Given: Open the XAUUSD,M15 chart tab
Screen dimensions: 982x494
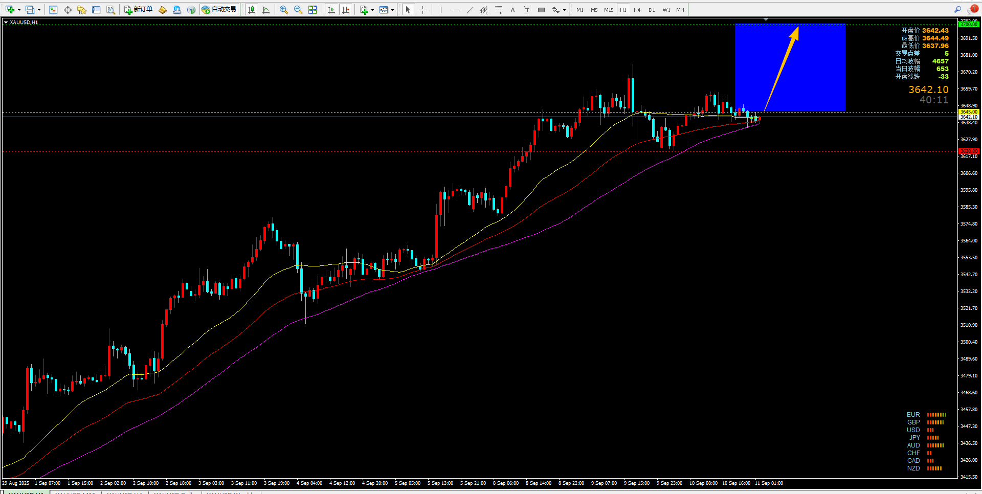Looking at the screenshot, I should click(75, 492).
